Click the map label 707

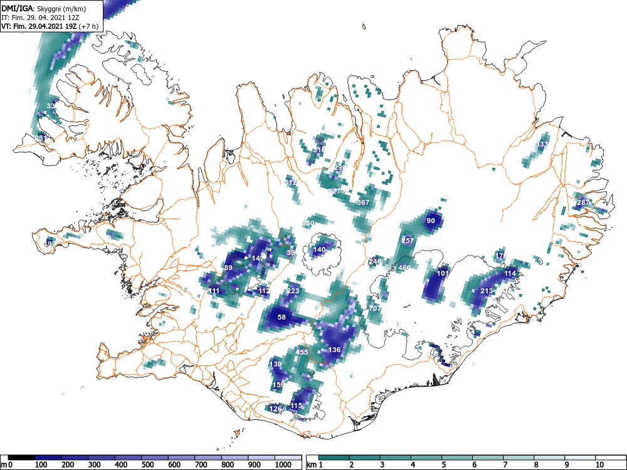click(x=375, y=308)
